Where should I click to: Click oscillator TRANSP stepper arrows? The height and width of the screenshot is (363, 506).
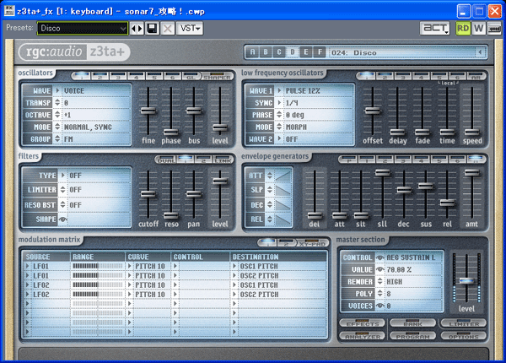[x=57, y=103]
